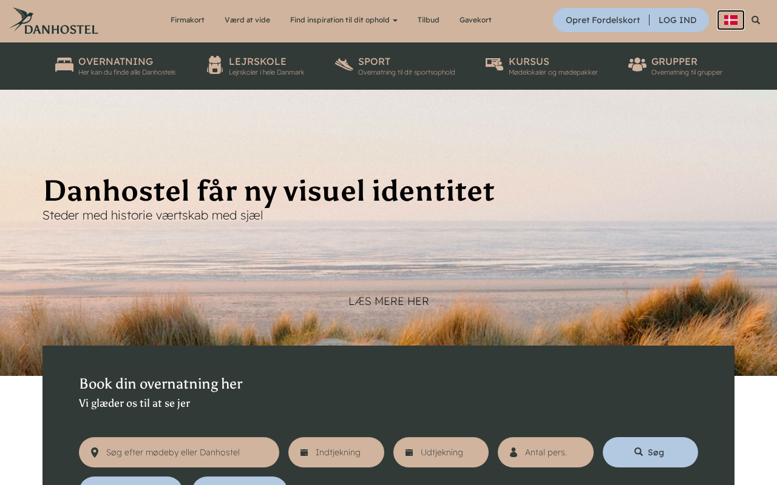The height and width of the screenshot is (485, 777).
Task: Click the Søg search button
Action: coord(650,452)
